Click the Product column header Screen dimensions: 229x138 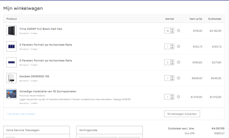(x=11, y=19)
